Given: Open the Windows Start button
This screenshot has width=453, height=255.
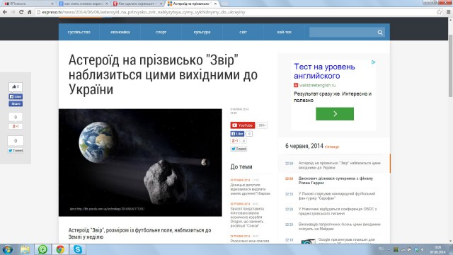Looking at the screenshot, I should coord(7,249).
